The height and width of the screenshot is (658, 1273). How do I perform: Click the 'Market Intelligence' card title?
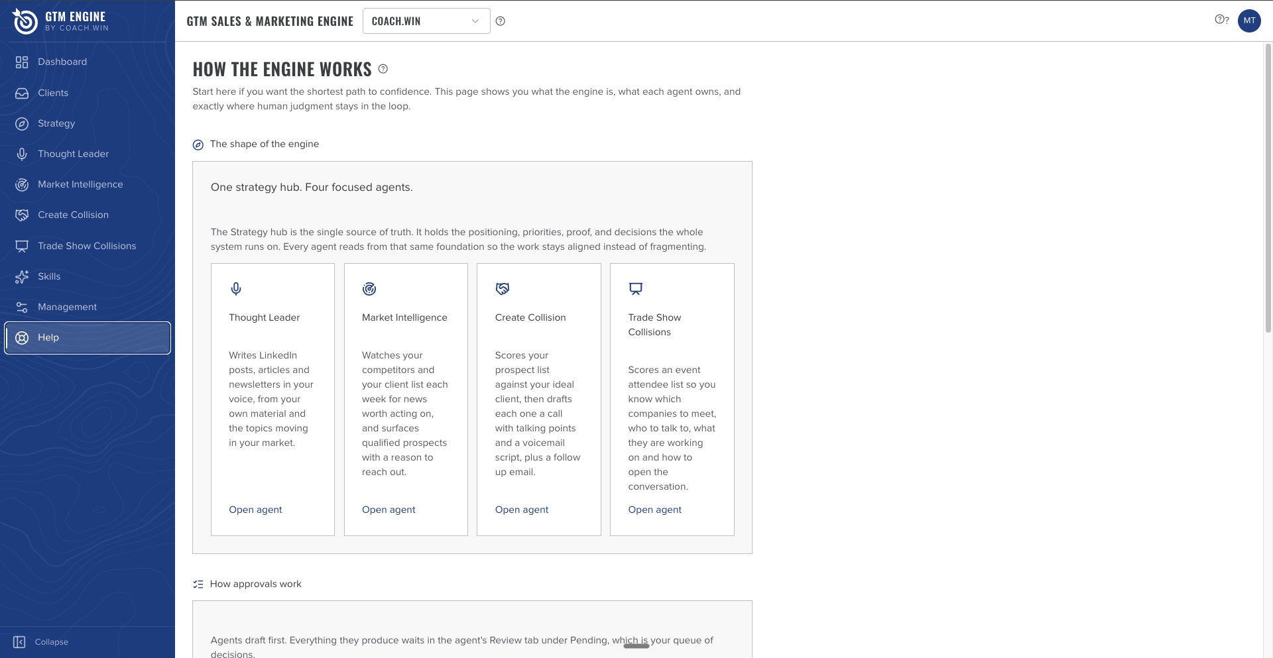click(404, 318)
